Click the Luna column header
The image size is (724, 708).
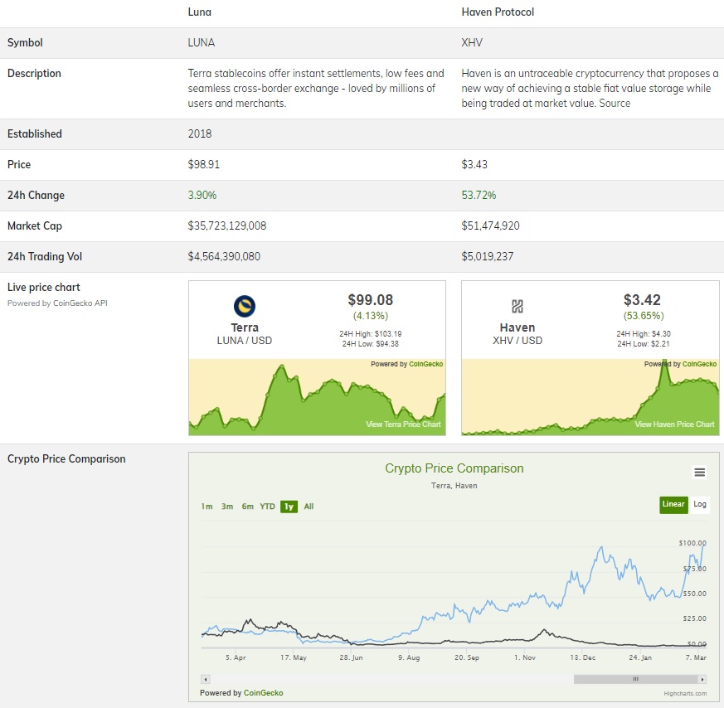(x=200, y=12)
